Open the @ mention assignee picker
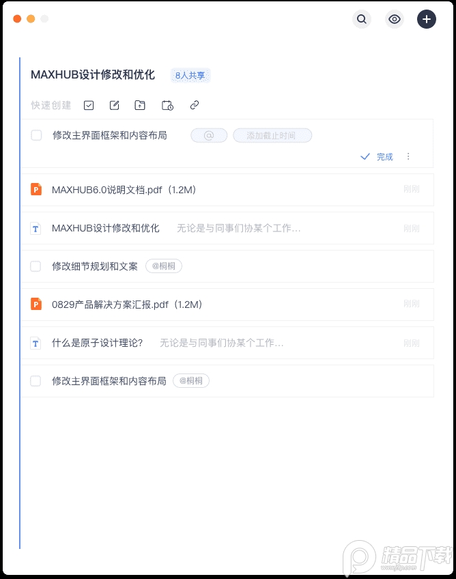Image resolution: width=456 pixels, height=579 pixels. point(209,135)
